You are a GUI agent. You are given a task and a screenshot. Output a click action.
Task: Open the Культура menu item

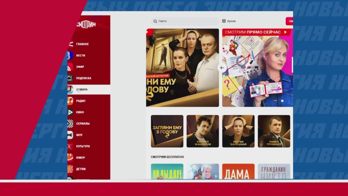(x=83, y=146)
